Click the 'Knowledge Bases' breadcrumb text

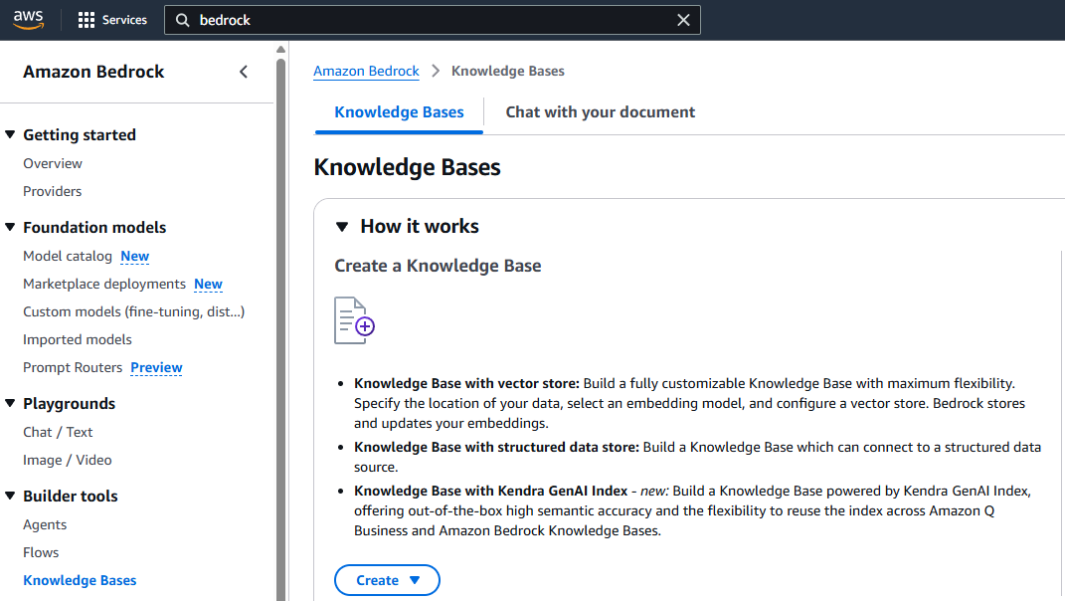pyautogui.click(x=508, y=71)
